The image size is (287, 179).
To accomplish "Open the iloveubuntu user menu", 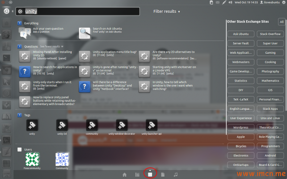I will (270, 2).
